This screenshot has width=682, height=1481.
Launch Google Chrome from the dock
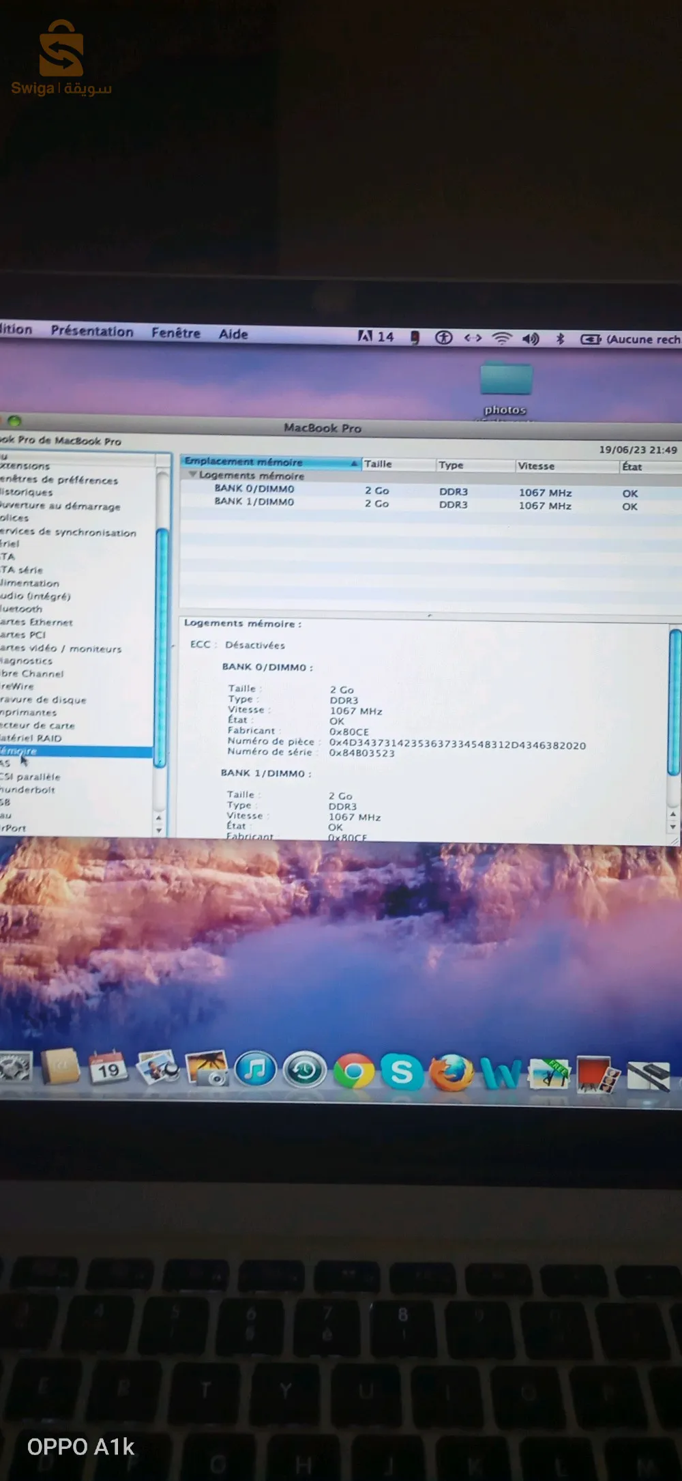(x=353, y=1071)
